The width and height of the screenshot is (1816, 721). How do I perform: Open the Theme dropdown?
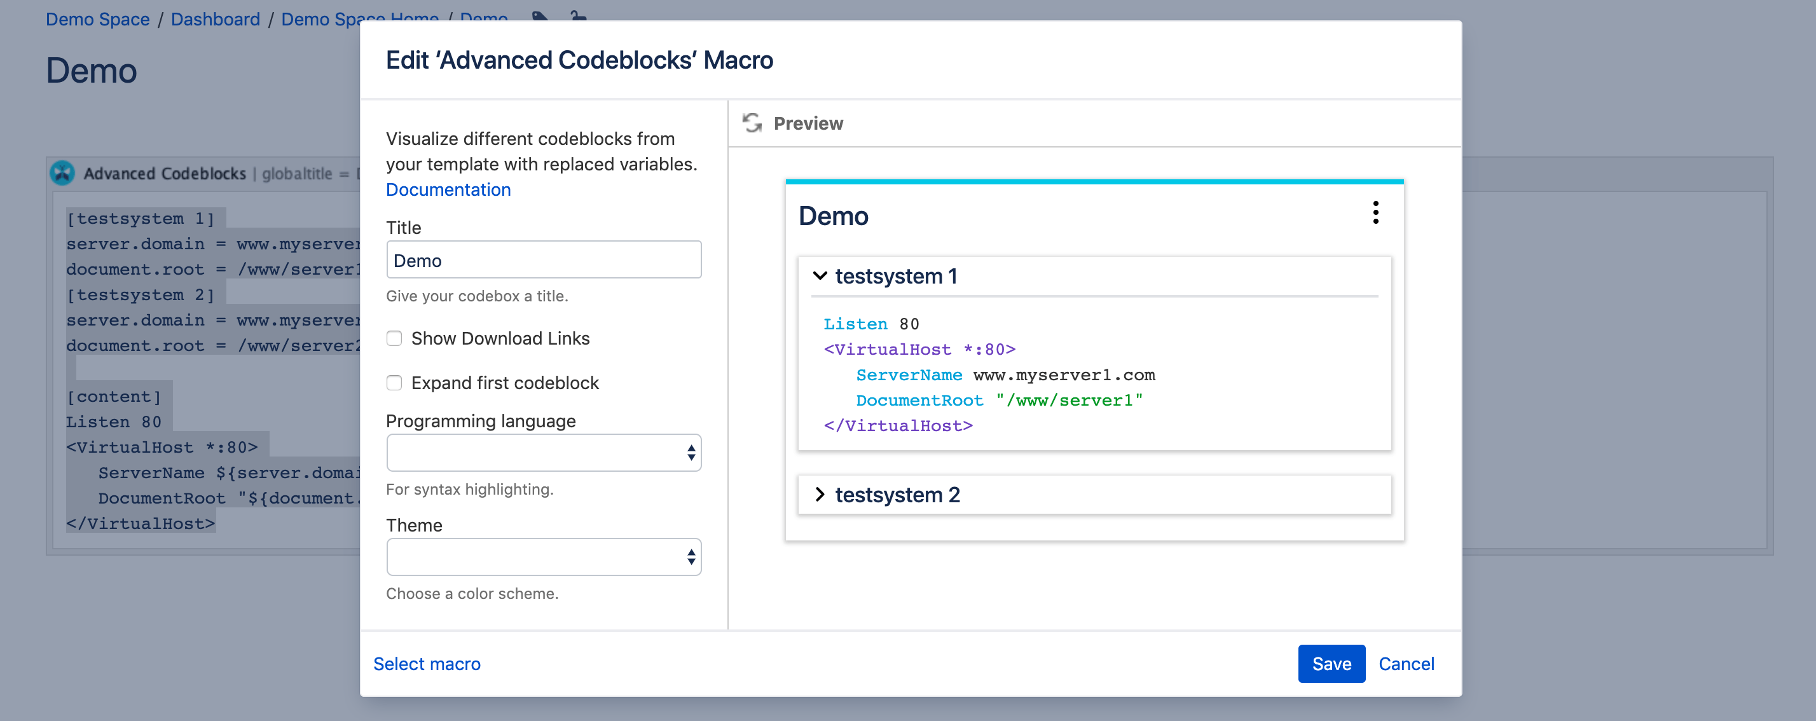pos(543,556)
